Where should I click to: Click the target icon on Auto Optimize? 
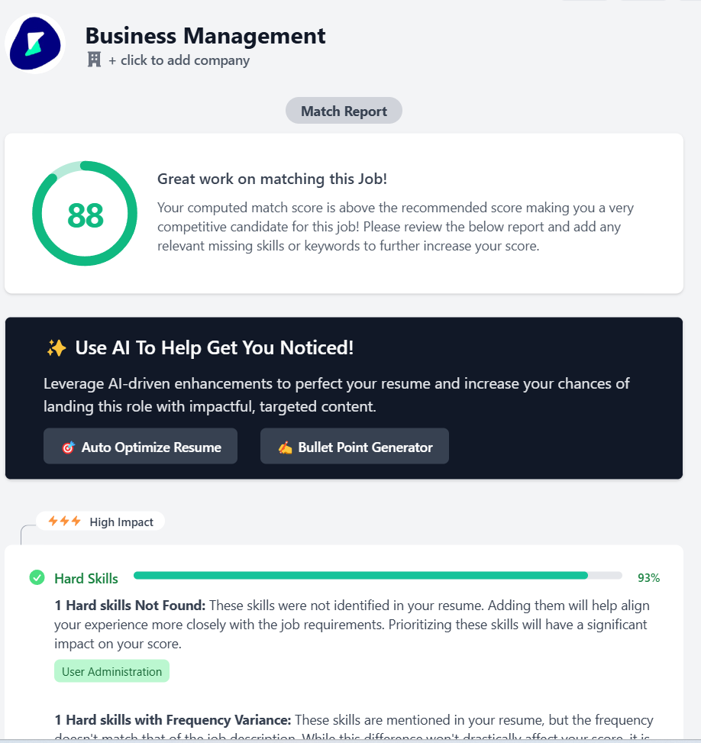coord(68,447)
